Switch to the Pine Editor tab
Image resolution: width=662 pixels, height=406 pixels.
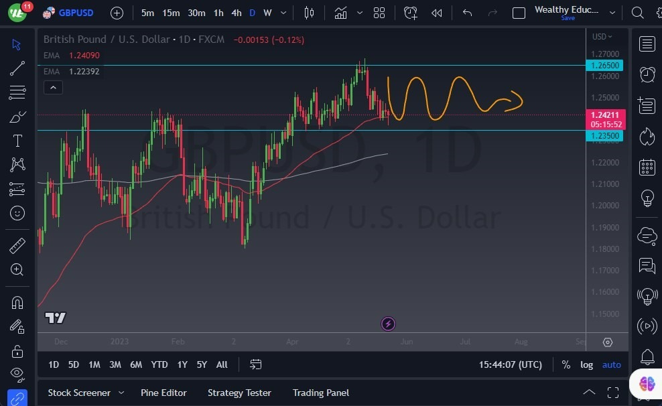point(163,393)
